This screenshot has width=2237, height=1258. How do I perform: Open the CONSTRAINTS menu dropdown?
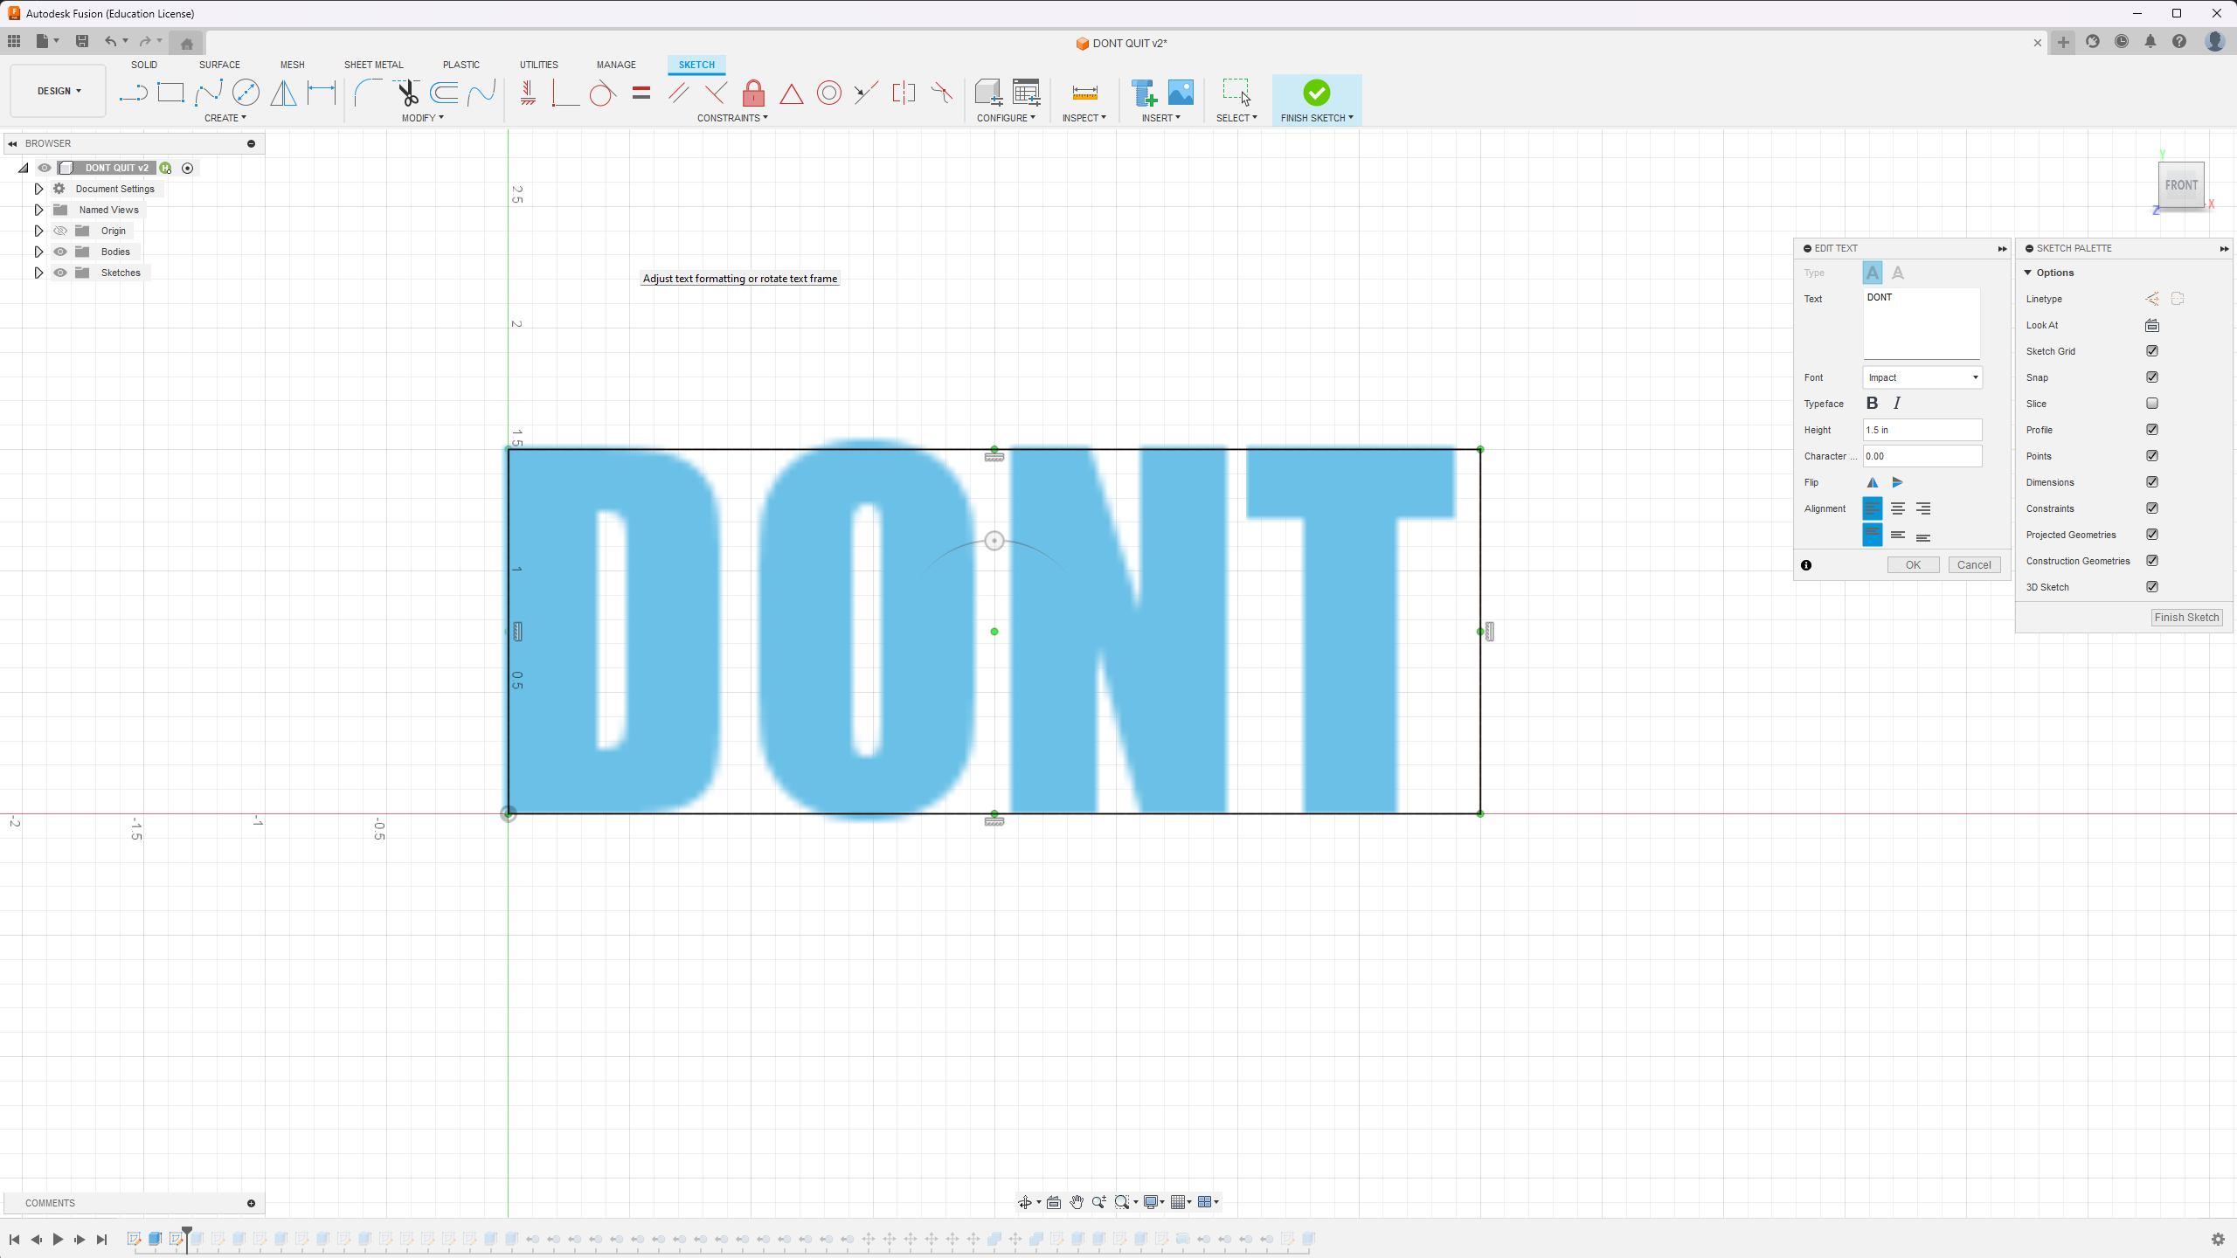(732, 118)
